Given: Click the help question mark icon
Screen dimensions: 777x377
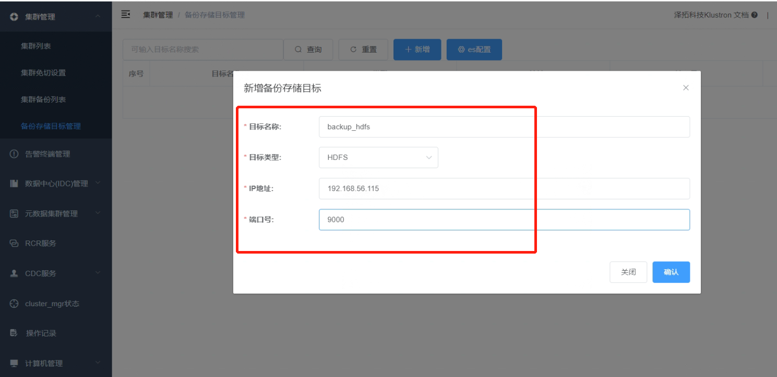Looking at the screenshot, I should (x=755, y=15).
